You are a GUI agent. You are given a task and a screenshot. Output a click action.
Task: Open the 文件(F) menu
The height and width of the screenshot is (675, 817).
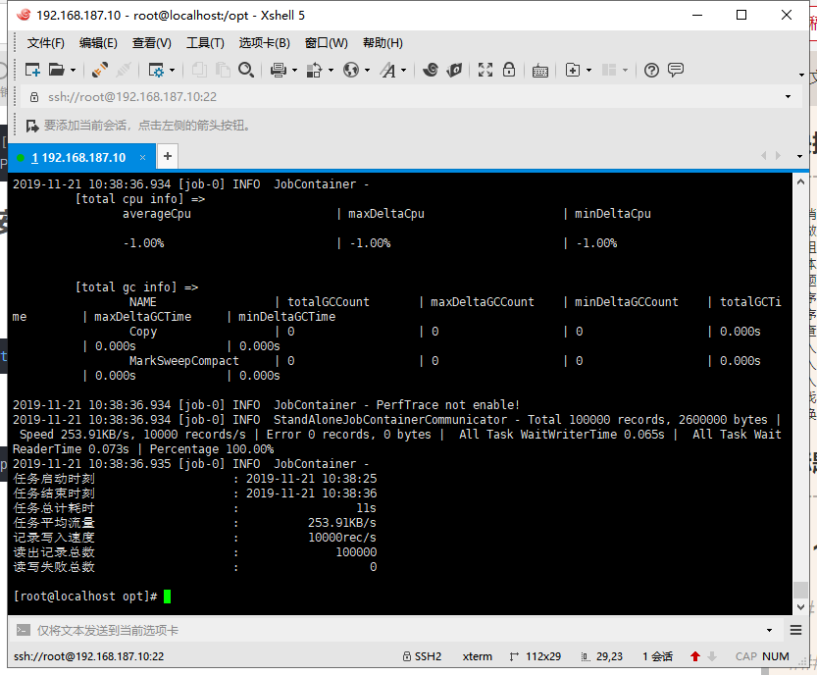(x=46, y=43)
